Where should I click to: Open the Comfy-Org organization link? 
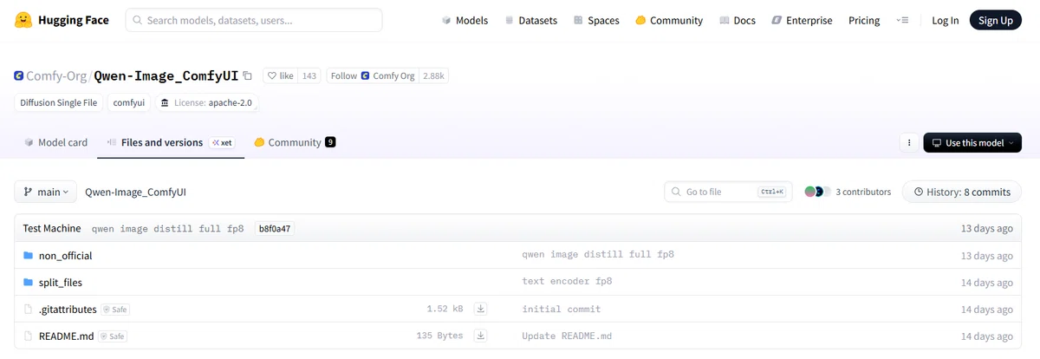click(x=56, y=76)
